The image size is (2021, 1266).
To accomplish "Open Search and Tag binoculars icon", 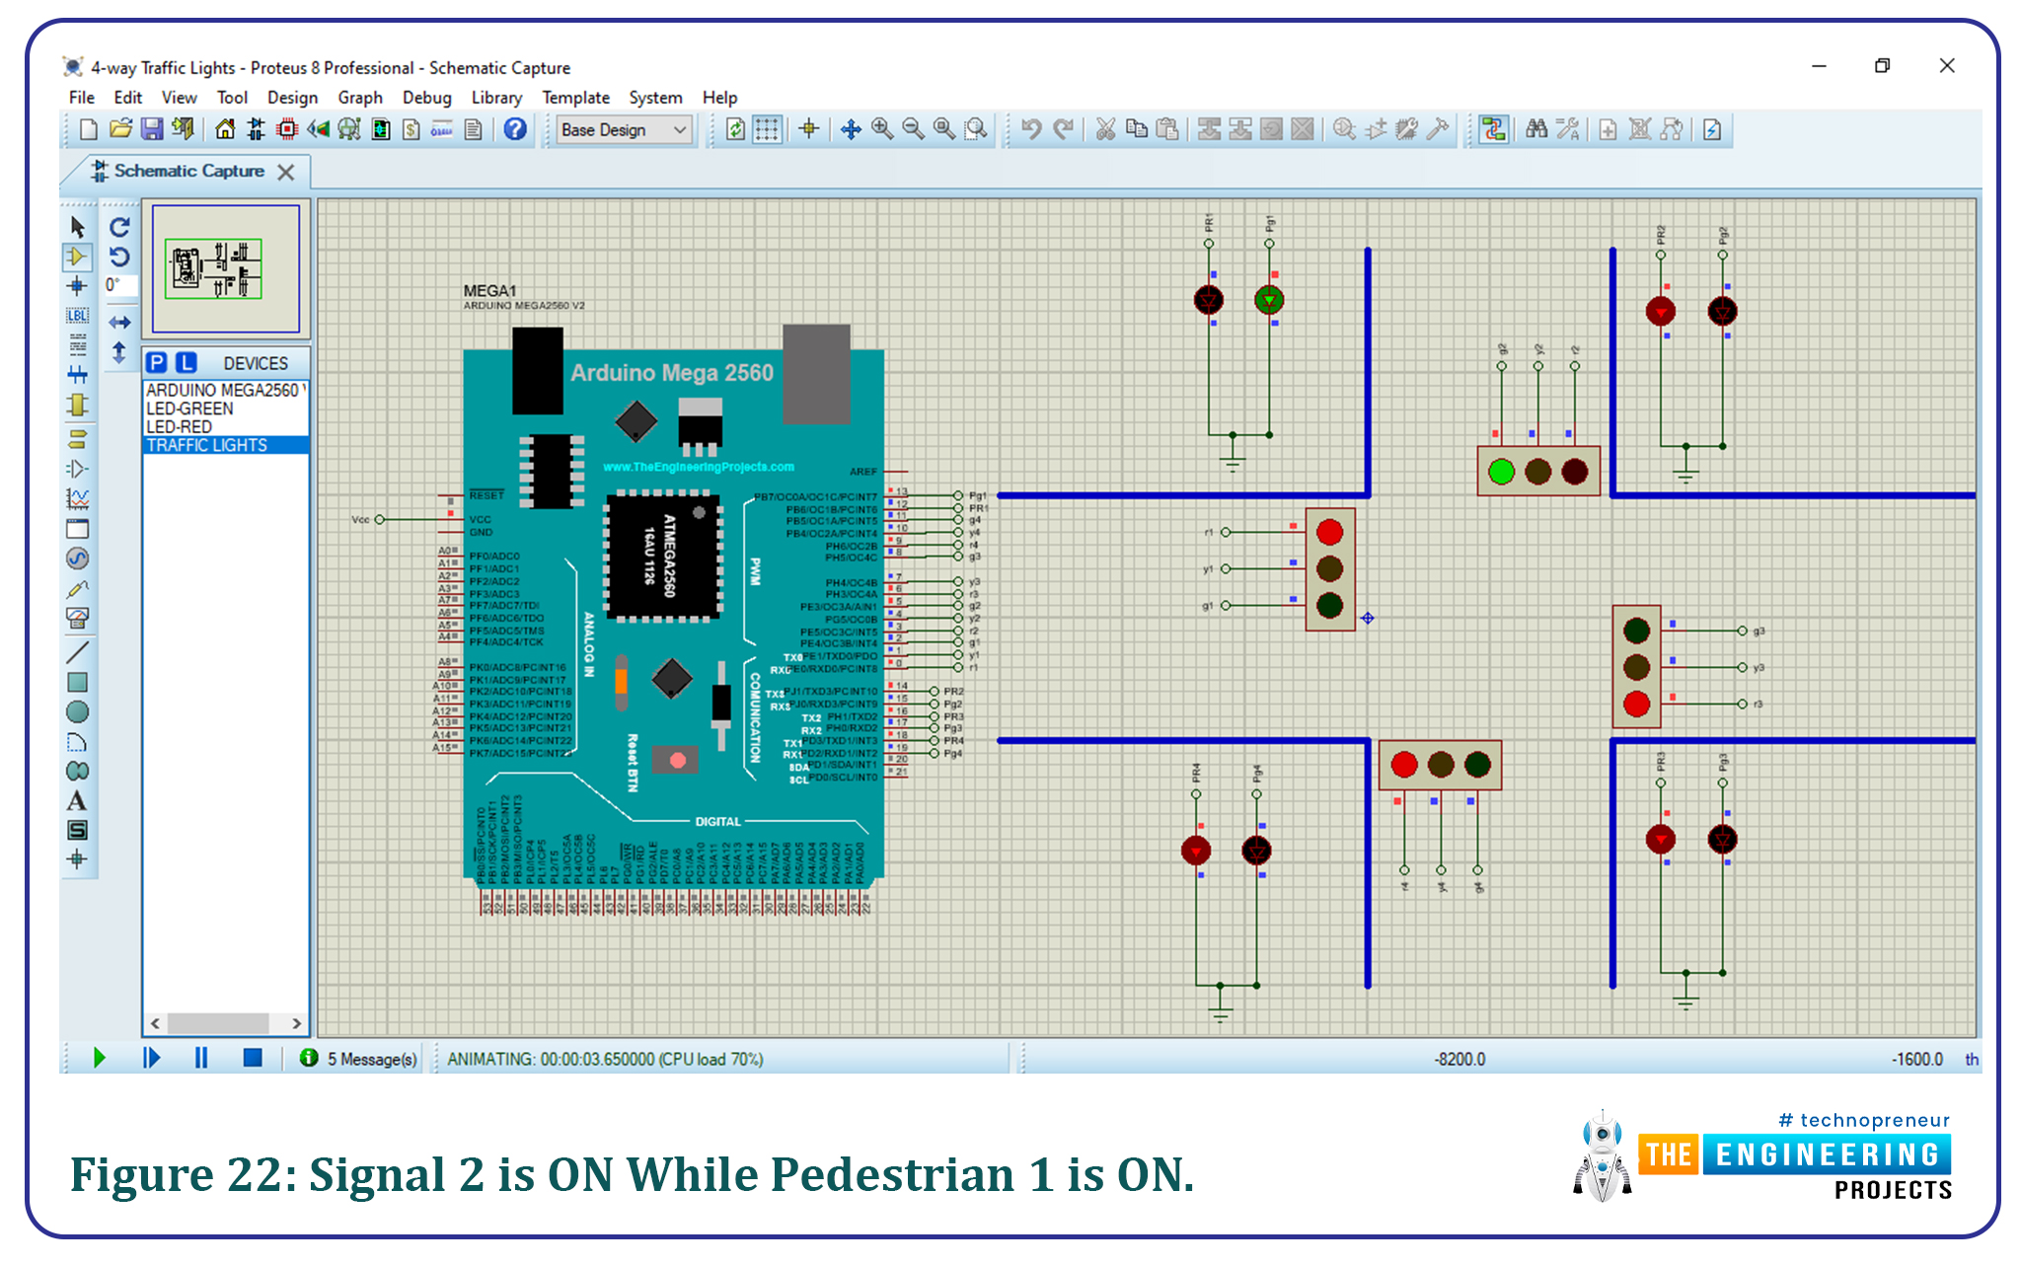I will [x=1536, y=129].
